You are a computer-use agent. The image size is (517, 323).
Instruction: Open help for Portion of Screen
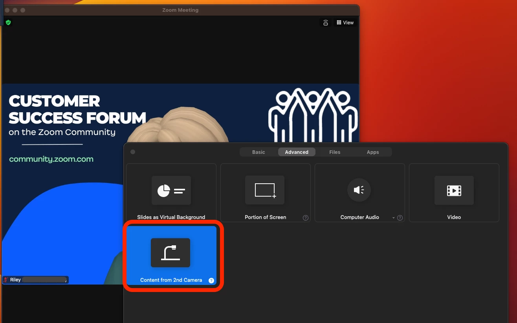(306, 218)
